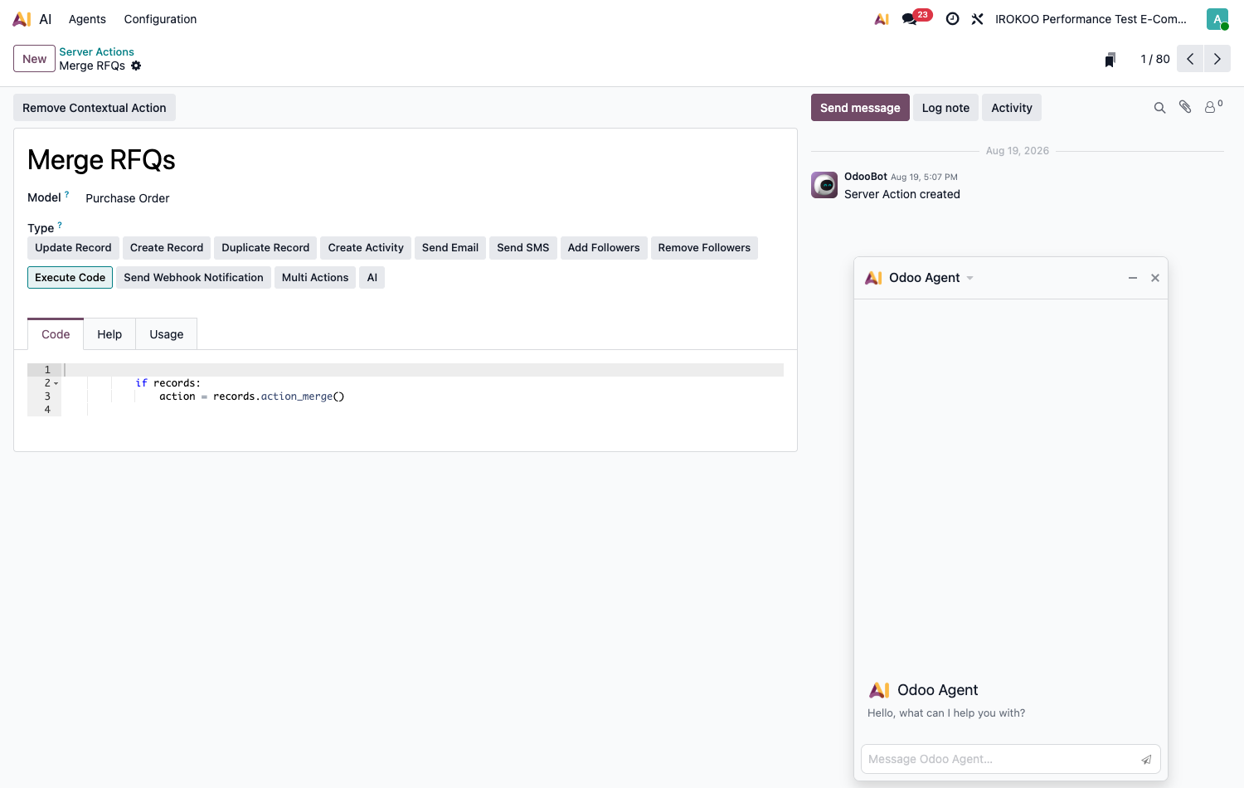
Task: Open the AI app home logo
Action: pyautogui.click(x=22, y=19)
